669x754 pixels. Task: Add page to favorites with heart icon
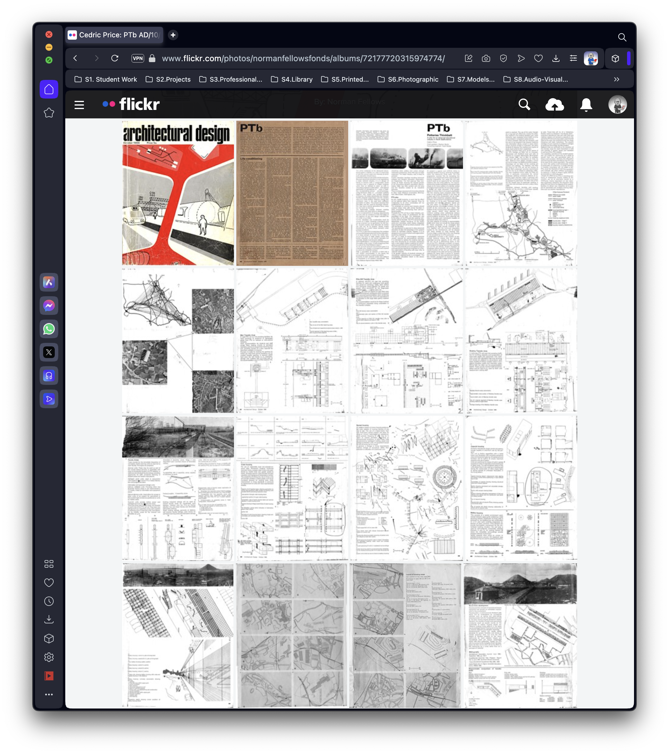tap(538, 58)
